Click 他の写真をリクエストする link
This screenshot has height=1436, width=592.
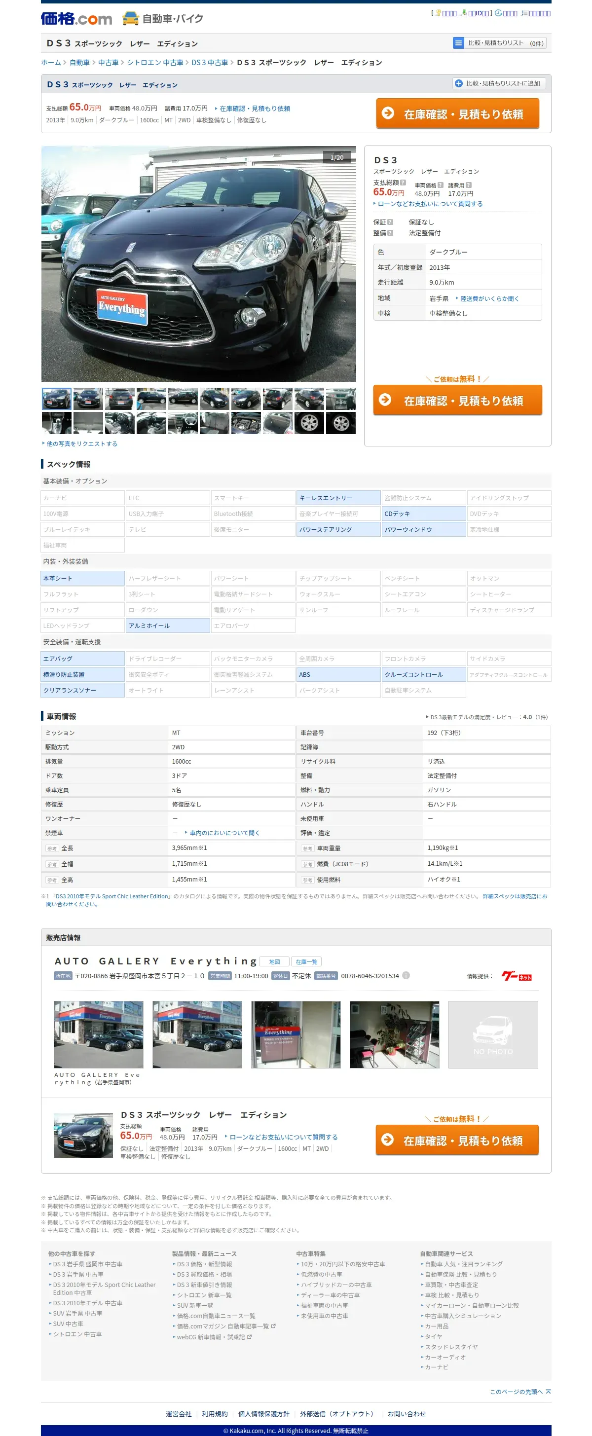click(81, 444)
